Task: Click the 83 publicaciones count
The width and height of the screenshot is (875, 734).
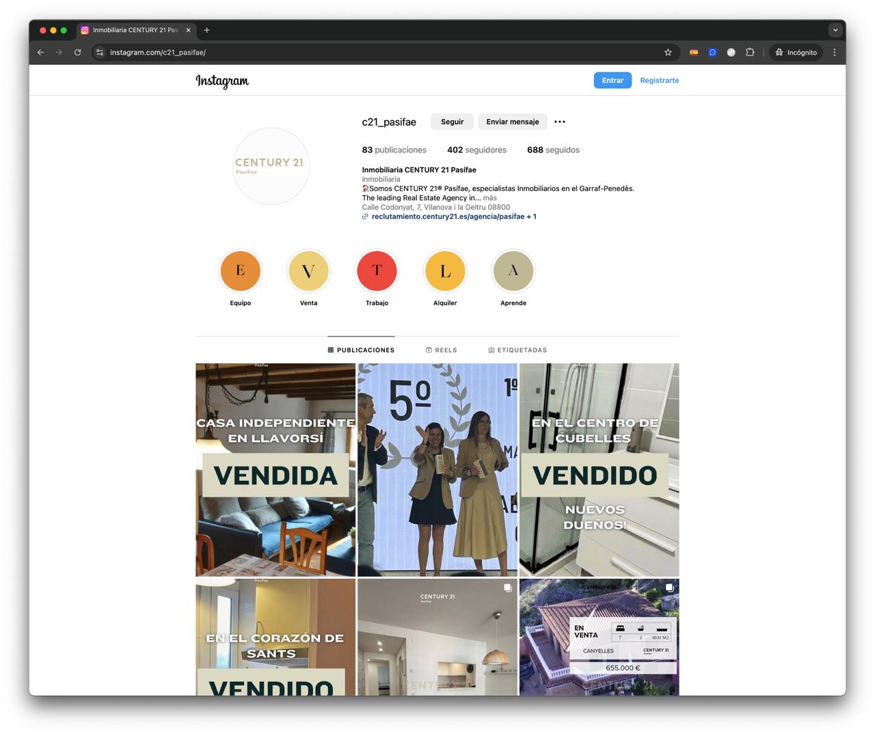Action: [394, 150]
